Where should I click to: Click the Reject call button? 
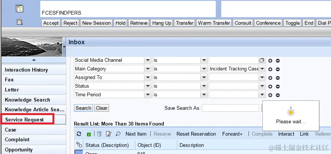tap(70, 23)
